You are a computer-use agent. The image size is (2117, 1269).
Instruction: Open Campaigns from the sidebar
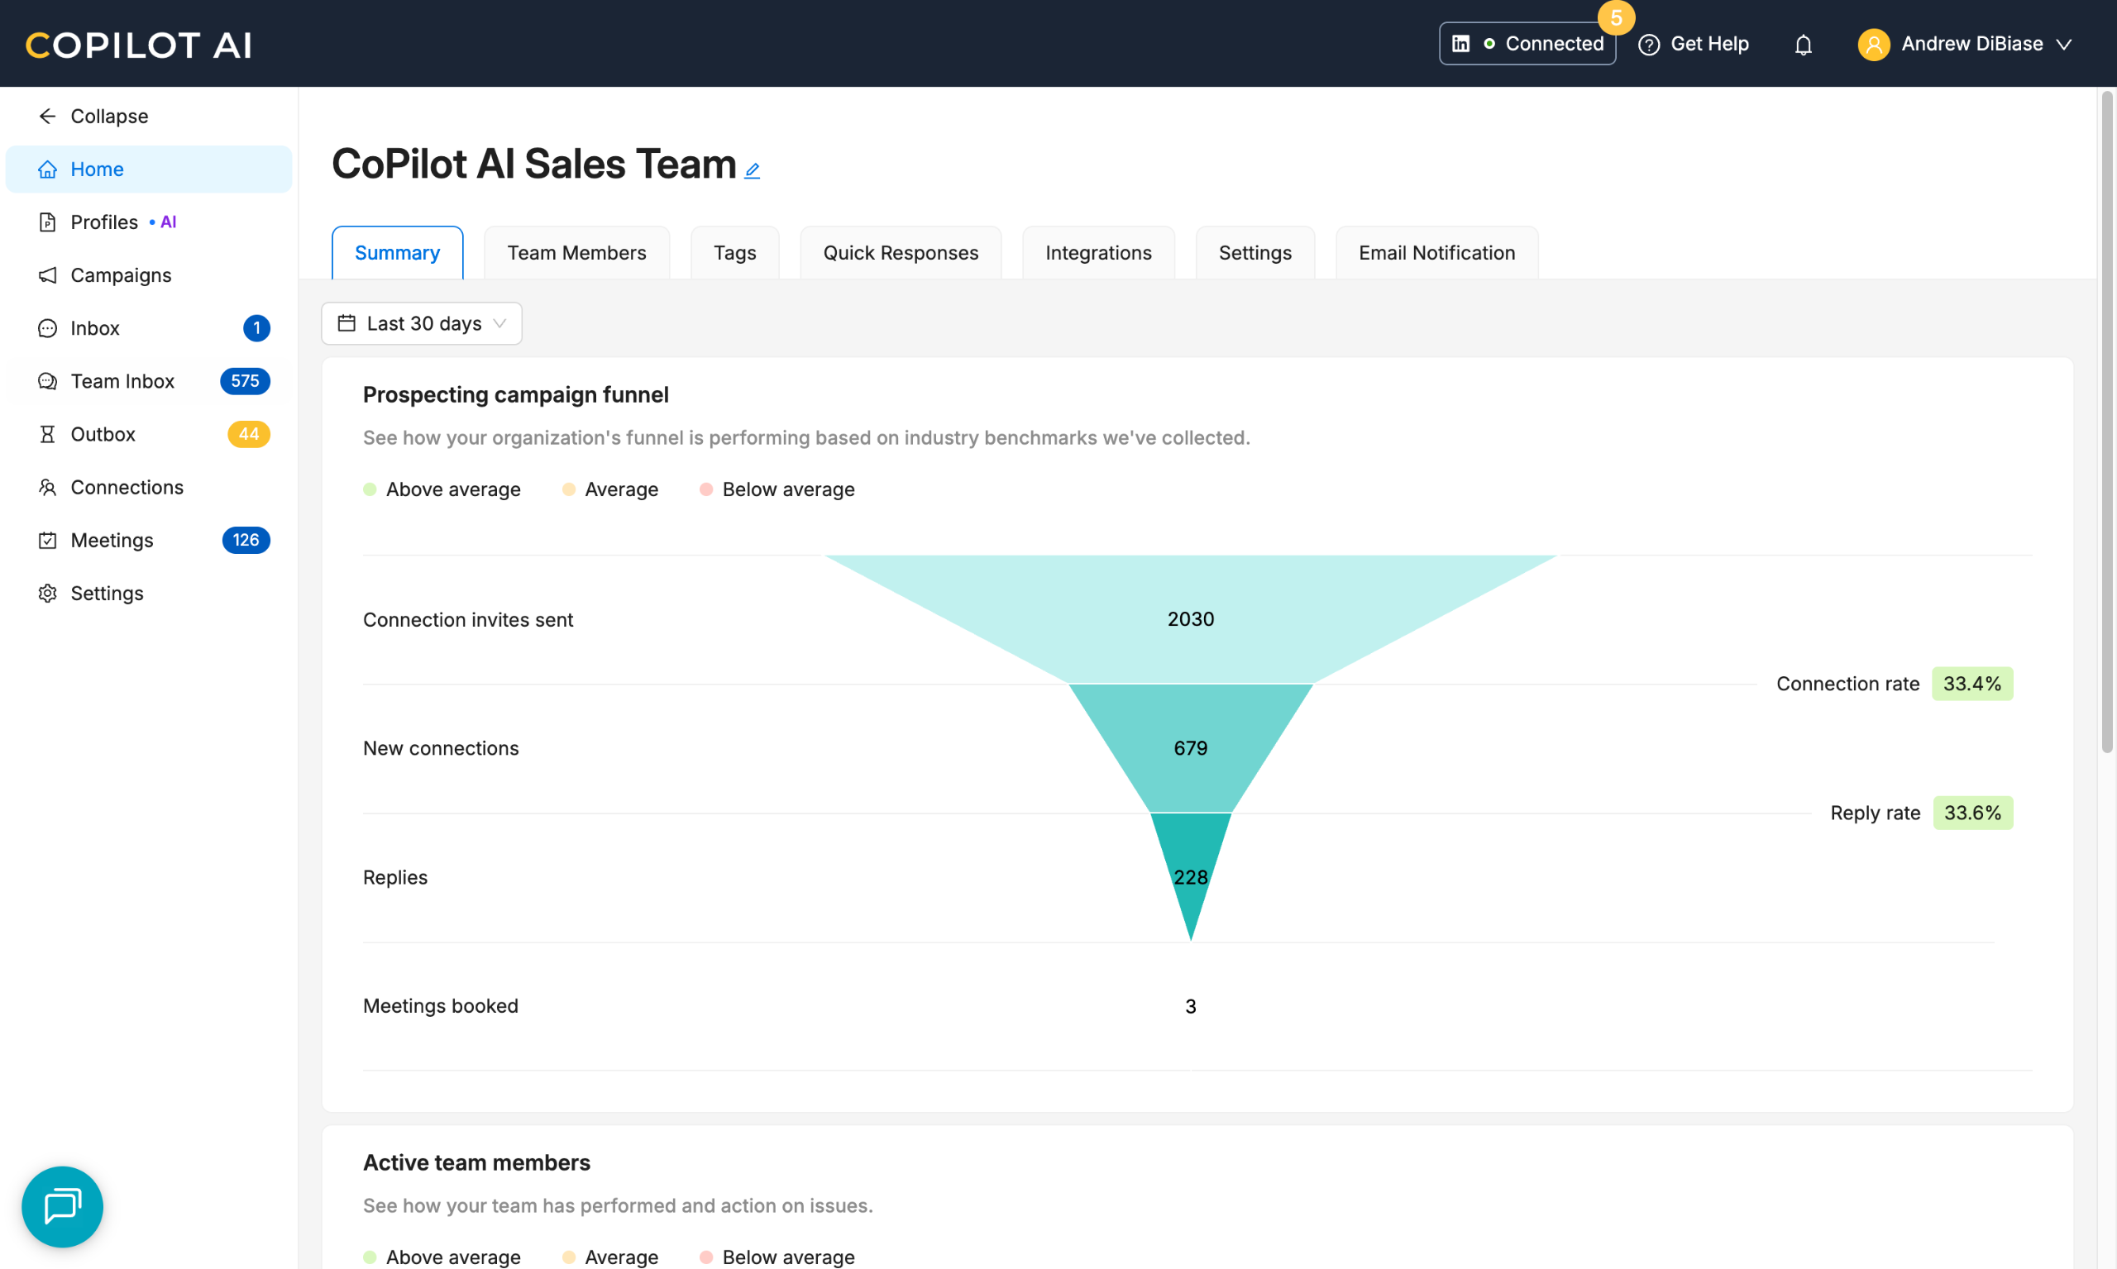tap(121, 275)
